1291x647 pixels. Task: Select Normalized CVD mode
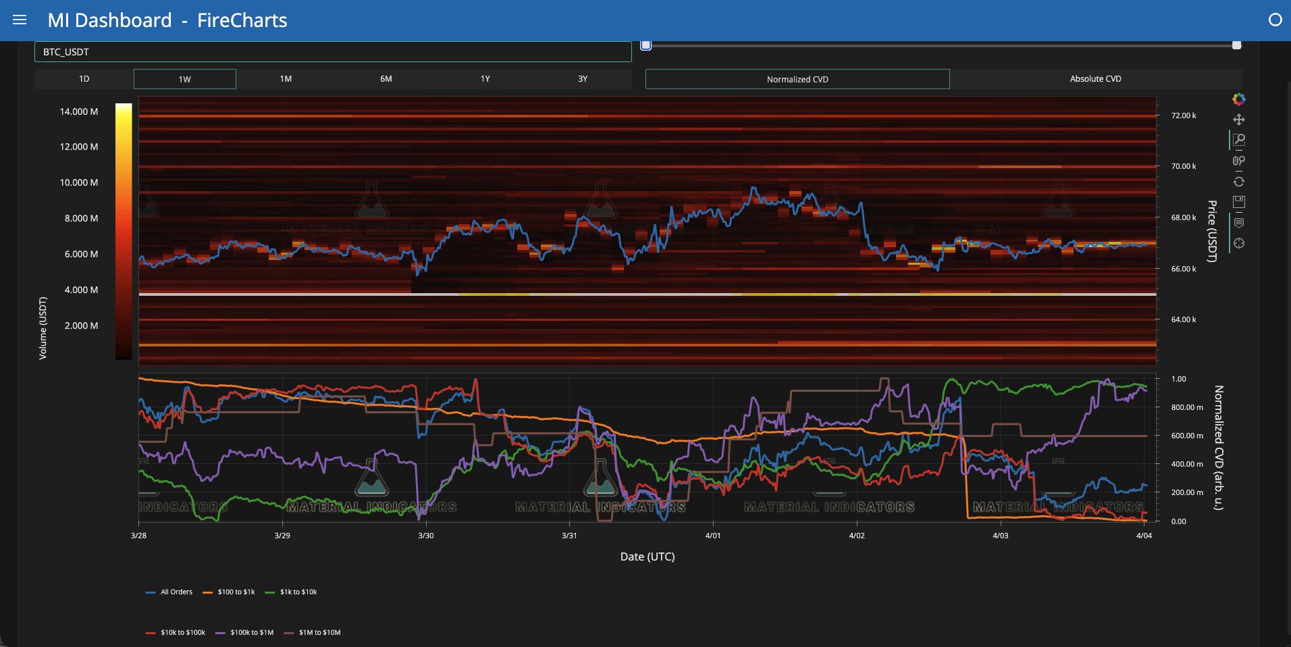(797, 79)
